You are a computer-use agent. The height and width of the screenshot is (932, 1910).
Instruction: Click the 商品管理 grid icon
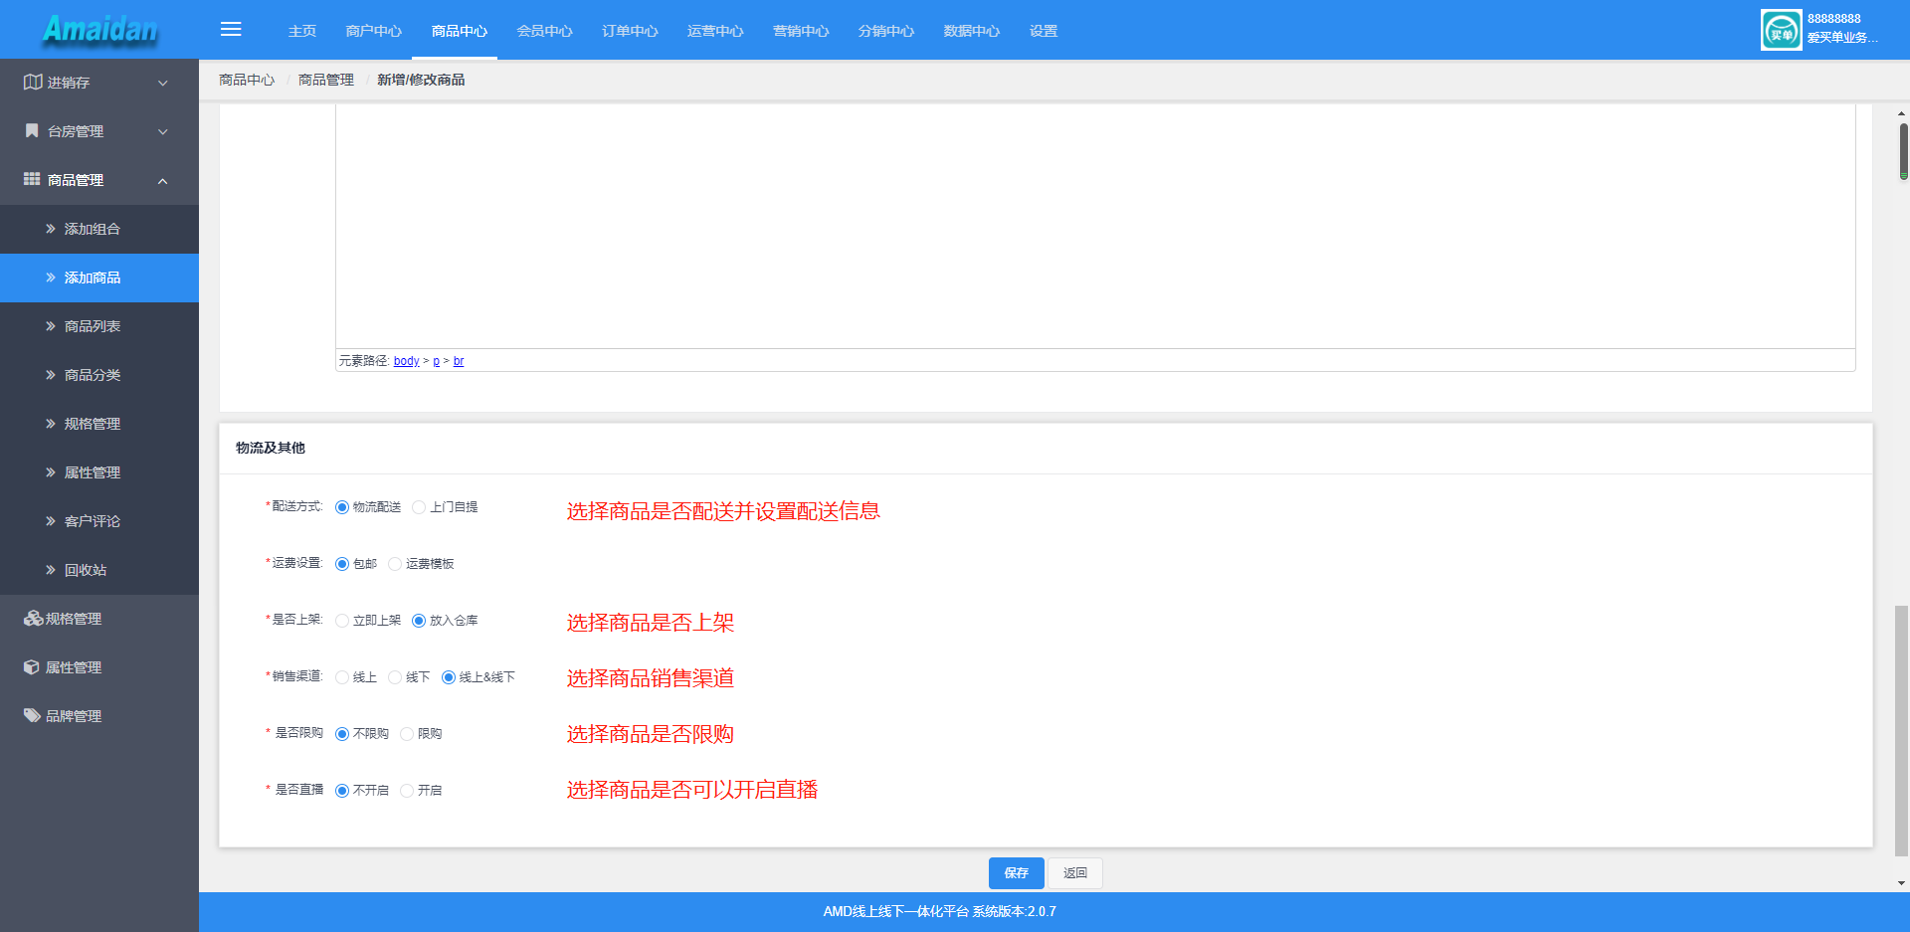[x=32, y=180]
